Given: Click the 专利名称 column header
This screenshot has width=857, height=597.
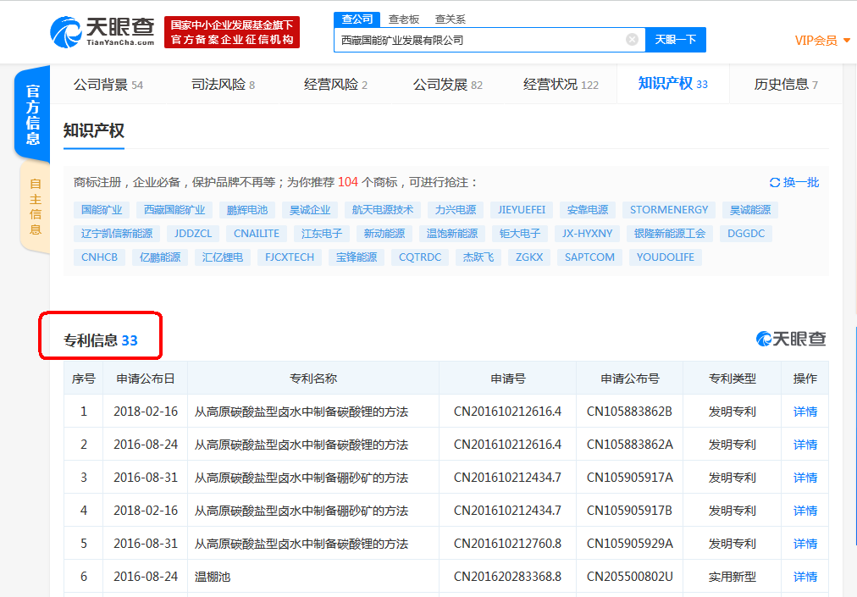Looking at the screenshot, I should [x=313, y=379].
